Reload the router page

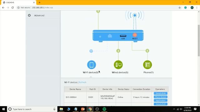coord(12,7)
